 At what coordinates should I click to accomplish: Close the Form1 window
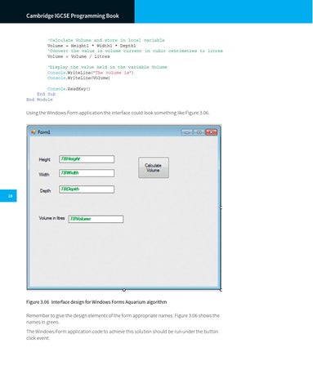click(x=212, y=132)
